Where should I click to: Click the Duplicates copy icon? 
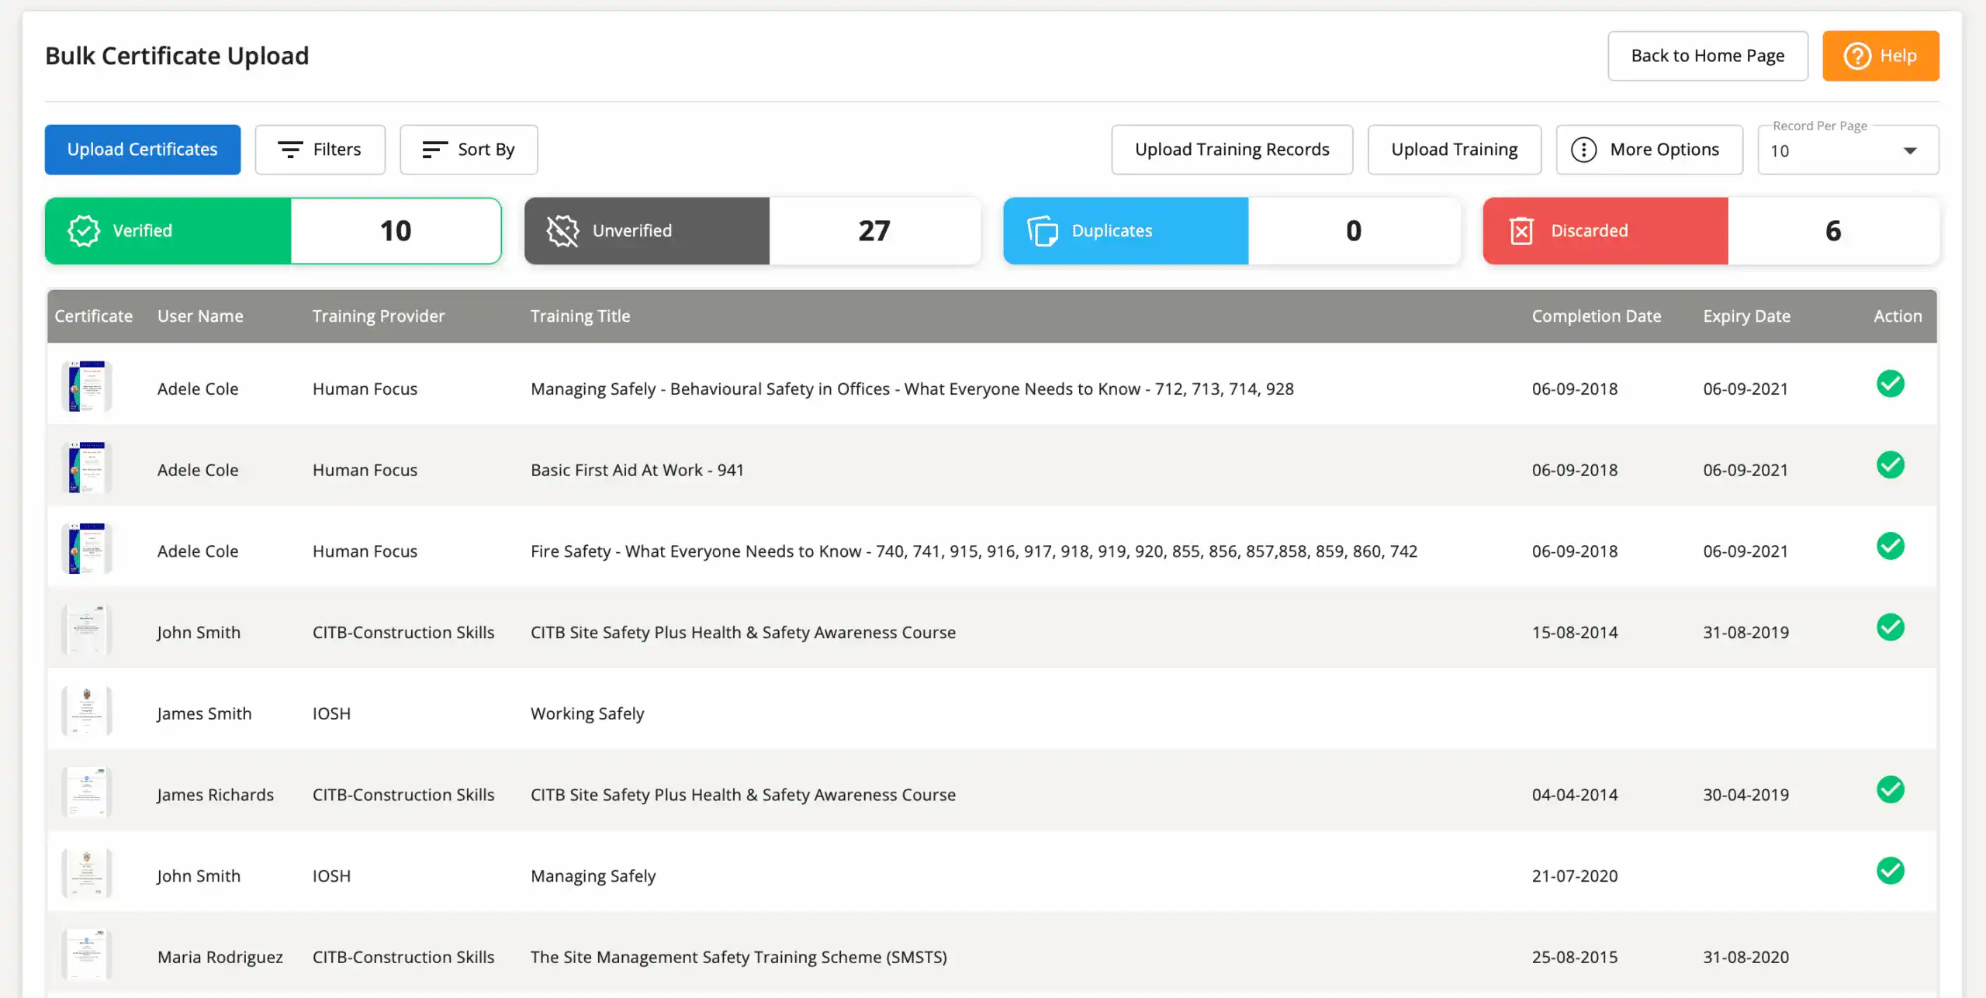pos(1043,230)
